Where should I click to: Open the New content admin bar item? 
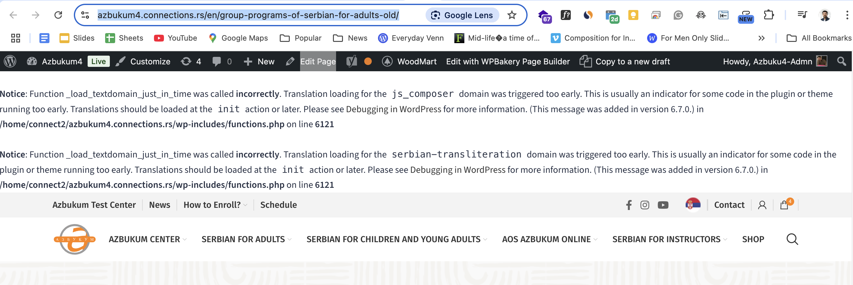pyautogui.click(x=259, y=62)
